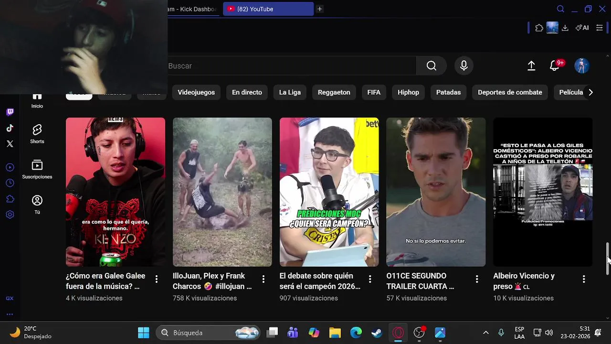Viewport: 611px width, 344px height.
Task: Open options menu for IlloJuan, Plex short
Action: click(263, 279)
